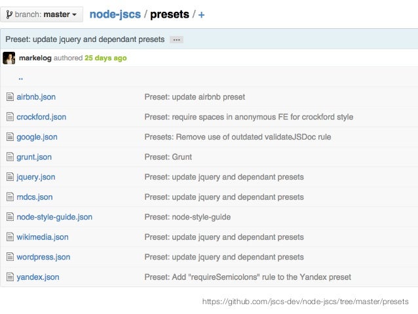This screenshot has height=314, width=418.
Task: Click markelog's avatar thumbnail
Action: 9,58
